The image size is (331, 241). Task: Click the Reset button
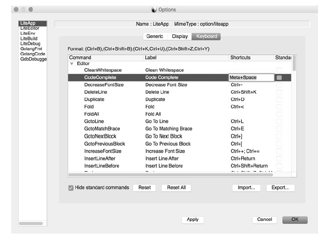(x=145, y=187)
